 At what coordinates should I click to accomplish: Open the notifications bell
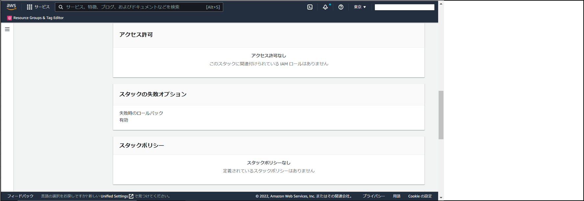pyautogui.click(x=325, y=7)
